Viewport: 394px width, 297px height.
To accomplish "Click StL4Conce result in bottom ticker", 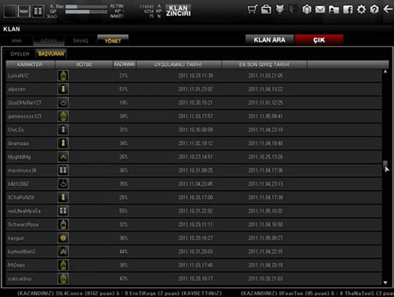I will click(x=119, y=293).
